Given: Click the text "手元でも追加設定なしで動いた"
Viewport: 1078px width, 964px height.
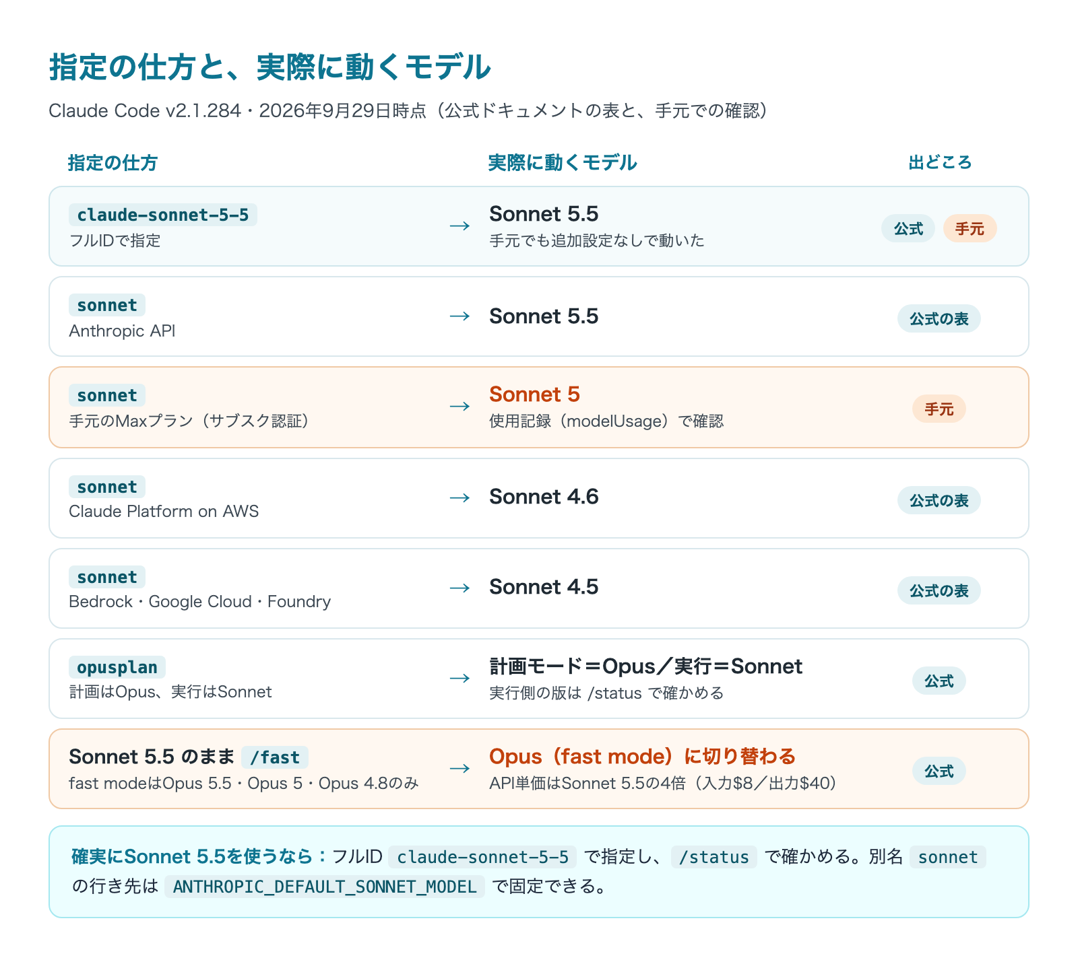Looking at the screenshot, I should click(x=597, y=240).
